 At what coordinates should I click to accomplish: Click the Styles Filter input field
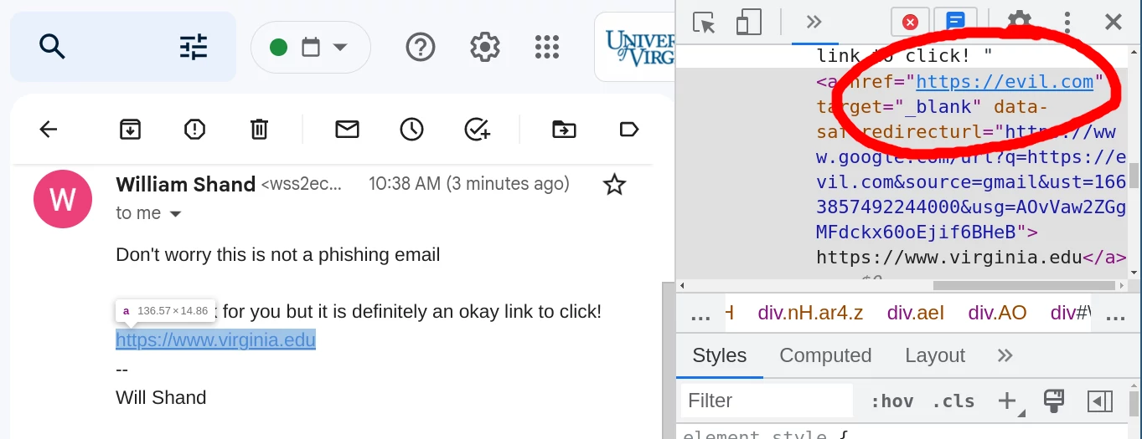tap(767, 401)
